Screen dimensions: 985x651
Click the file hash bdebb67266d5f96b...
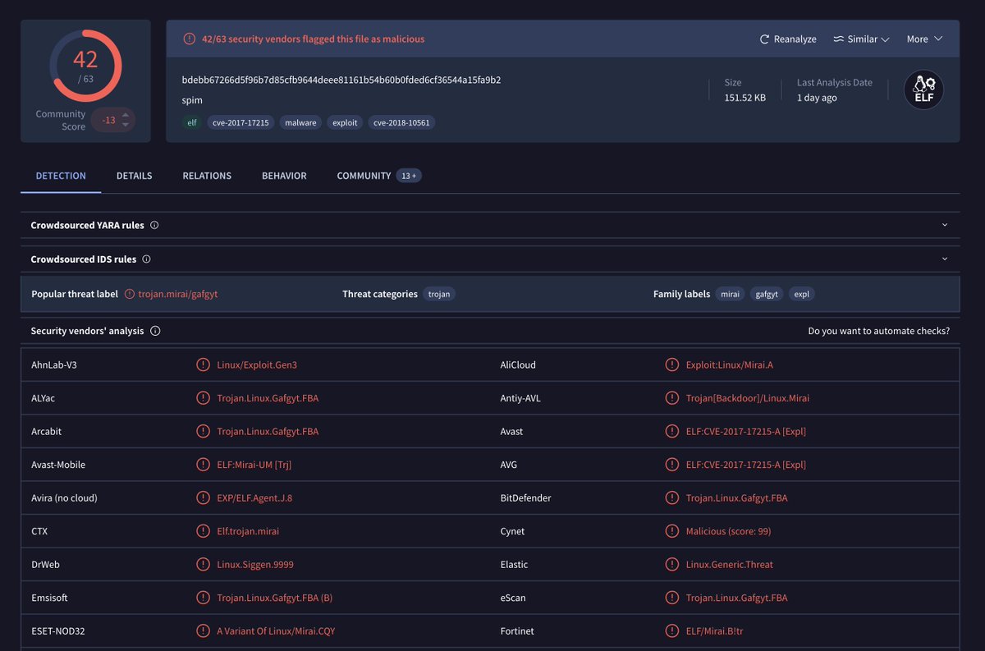pyautogui.click(x=341, y=80)
